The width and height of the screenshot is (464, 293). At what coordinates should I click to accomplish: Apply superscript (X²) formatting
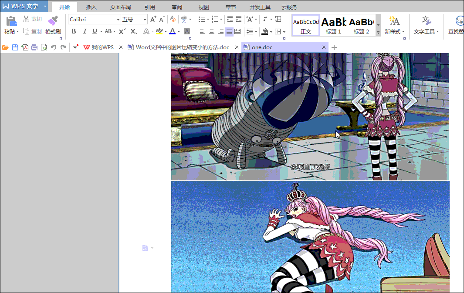pos(122,31)
